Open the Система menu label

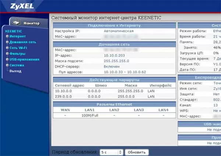17,65
